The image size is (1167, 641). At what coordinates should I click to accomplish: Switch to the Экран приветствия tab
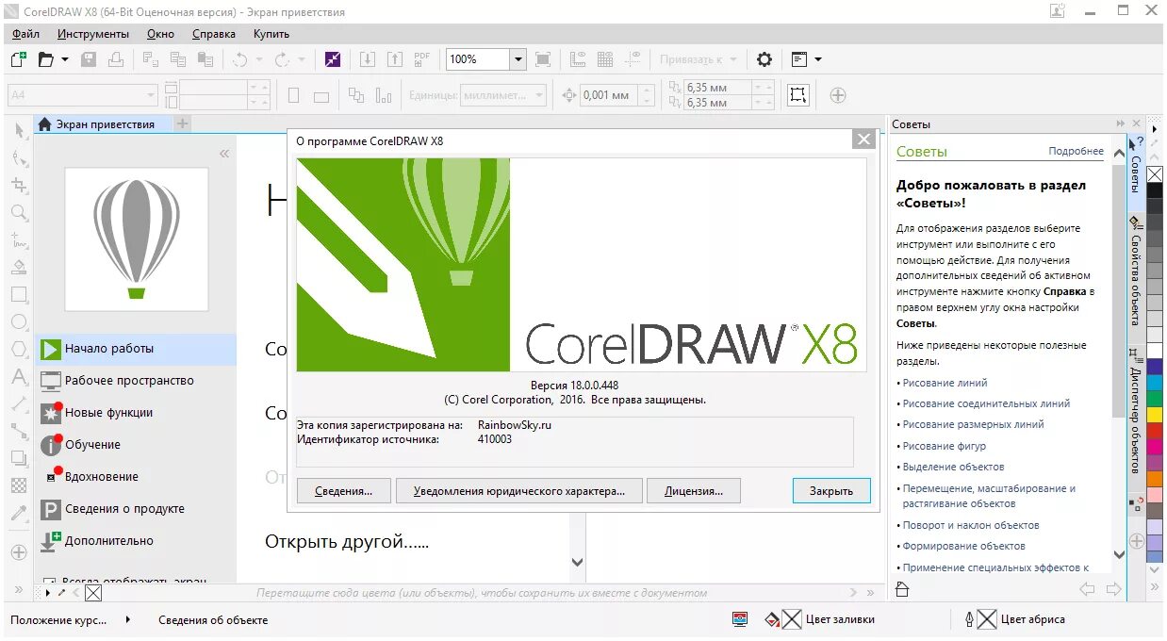(103, 123)
